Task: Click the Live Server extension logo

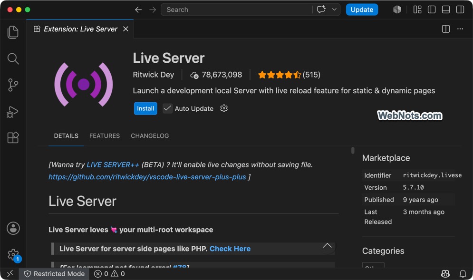Action: (84, 85)
